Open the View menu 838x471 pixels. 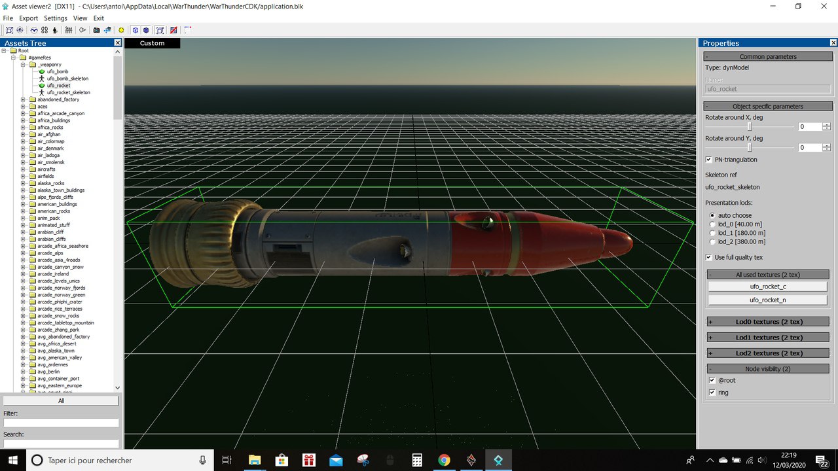pyautogui.click(x=80, y=18)
